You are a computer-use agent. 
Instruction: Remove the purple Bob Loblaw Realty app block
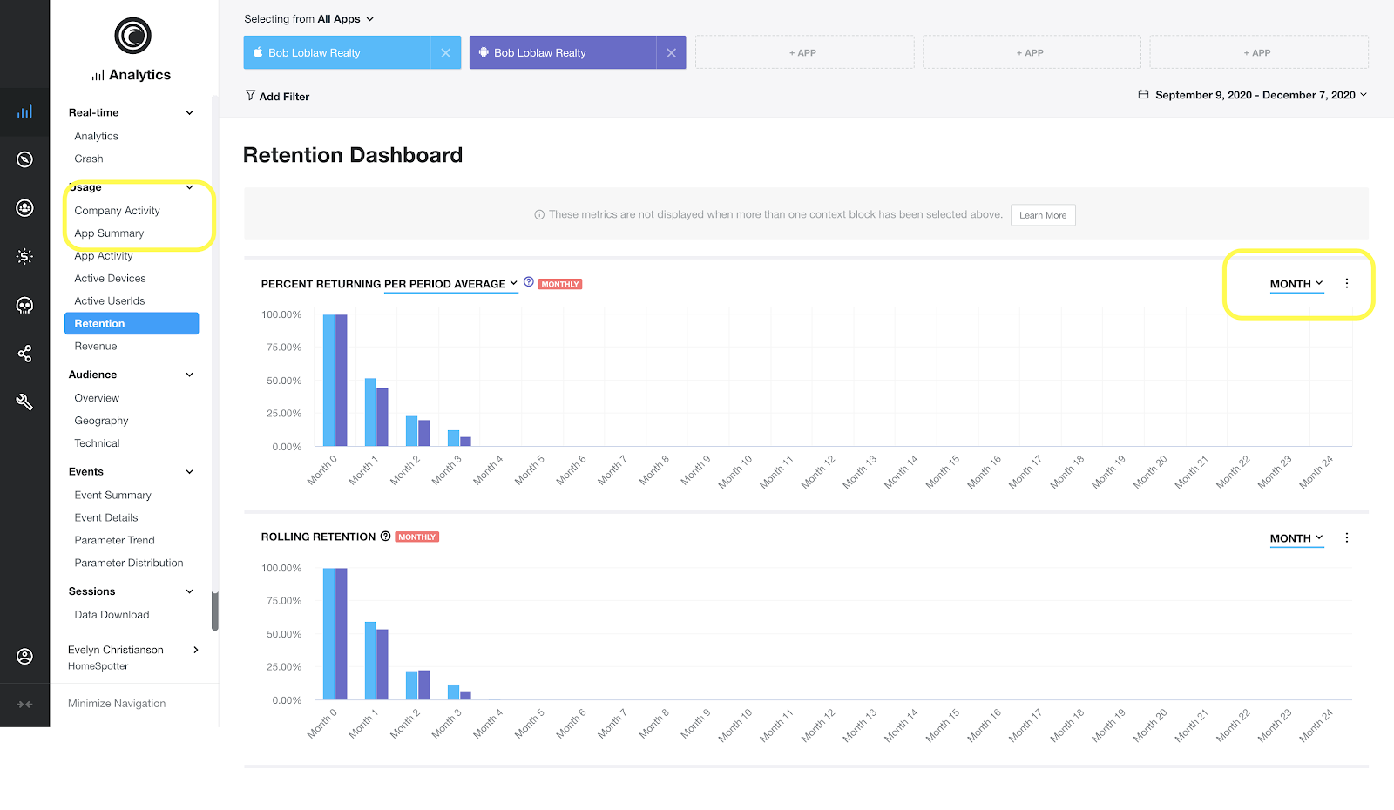pyautogui.click(x=671, y=52)
